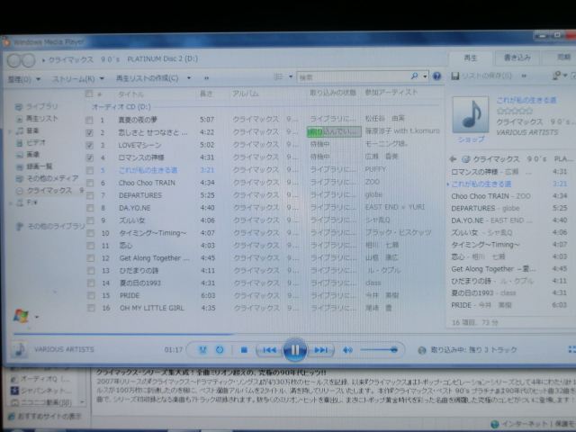The height and width of the screenshot is (432, 576).
Task: Open the search box dropdown arrow
Action: pos(425,76)
